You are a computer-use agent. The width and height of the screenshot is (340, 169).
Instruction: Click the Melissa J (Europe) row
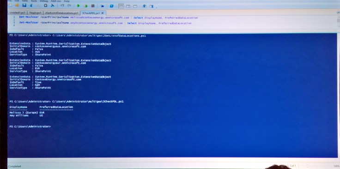(27, 113)
